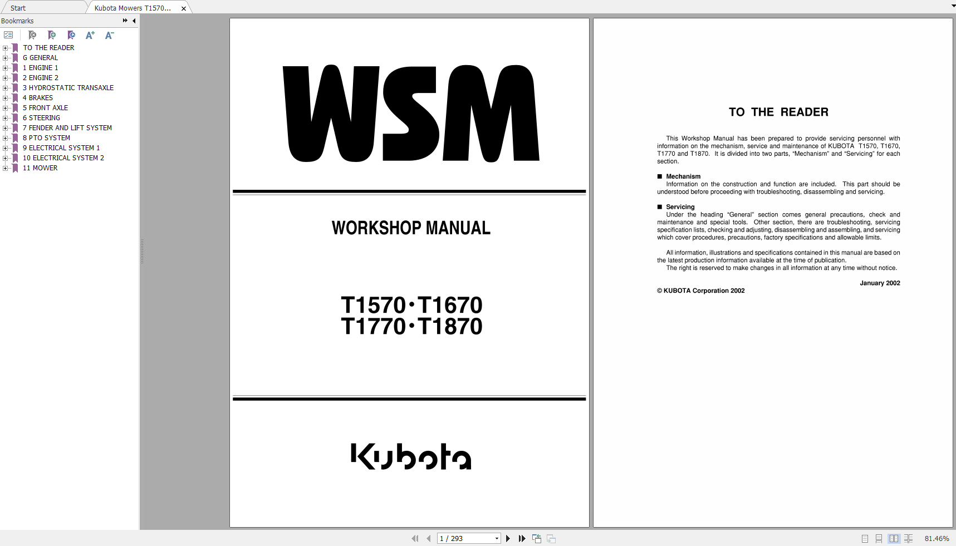This screenshot has width=956, height=546.
Task: Click the KUBOTA Corporation 2002 copyright line
Action: (700, 291)
